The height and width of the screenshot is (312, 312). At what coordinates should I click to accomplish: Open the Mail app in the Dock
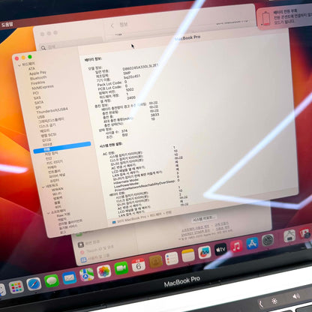pos(69,277)
